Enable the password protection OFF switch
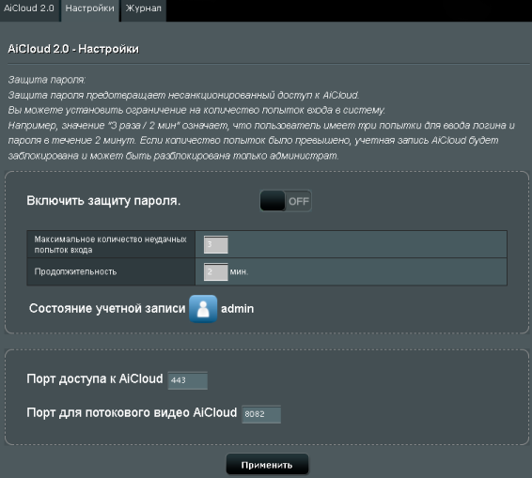Screen dimensions: 532x478 tap(286, 201)
